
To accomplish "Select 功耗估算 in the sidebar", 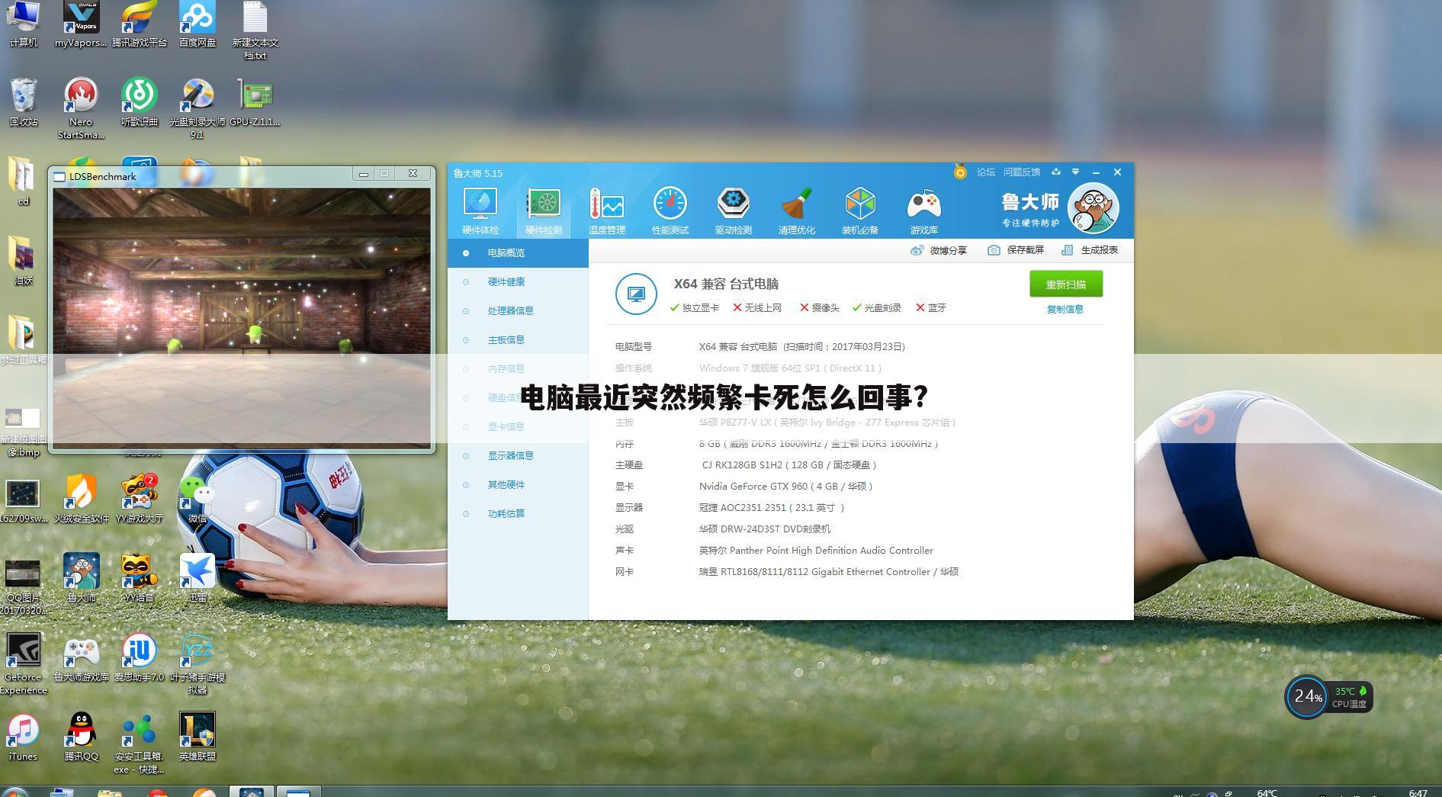I will (506, 513).
